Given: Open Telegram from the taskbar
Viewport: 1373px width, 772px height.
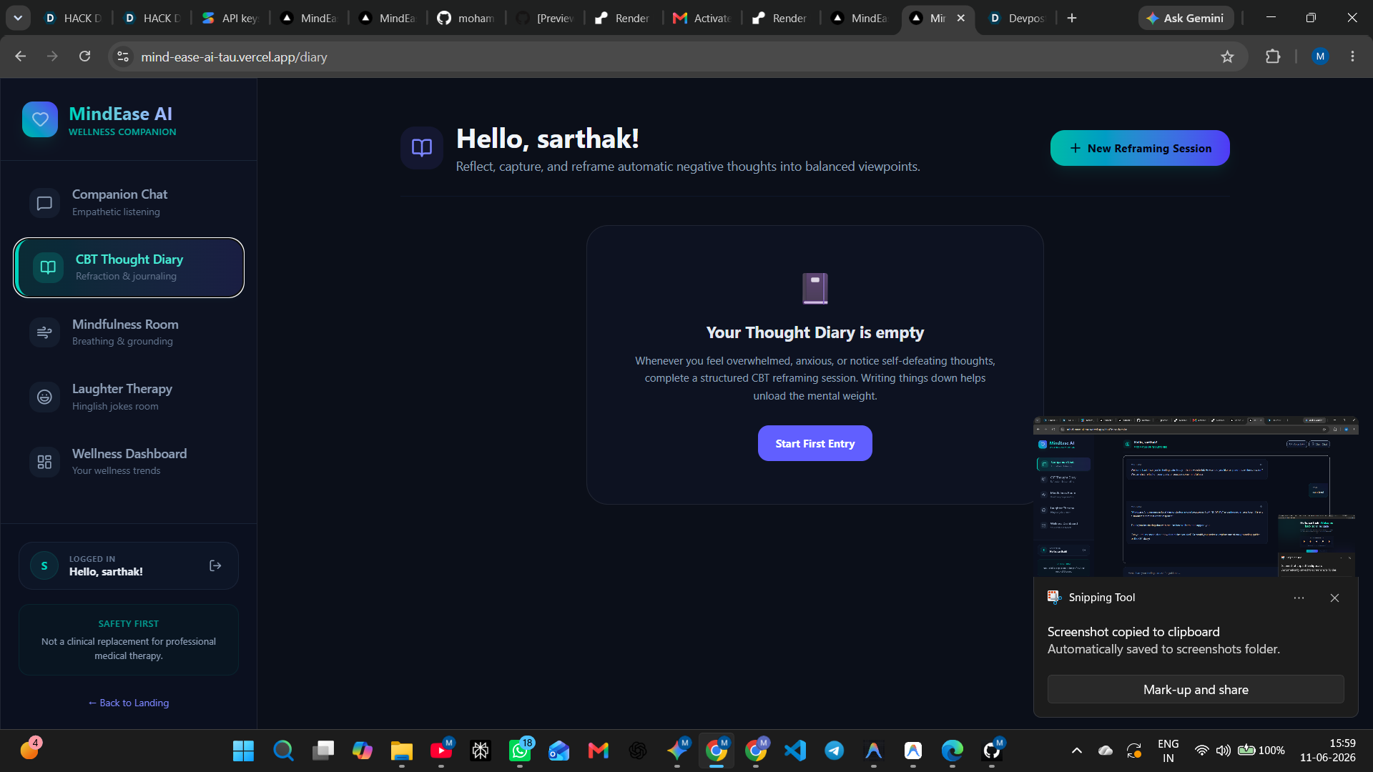Looking at the screenshot, I should 835,751.
